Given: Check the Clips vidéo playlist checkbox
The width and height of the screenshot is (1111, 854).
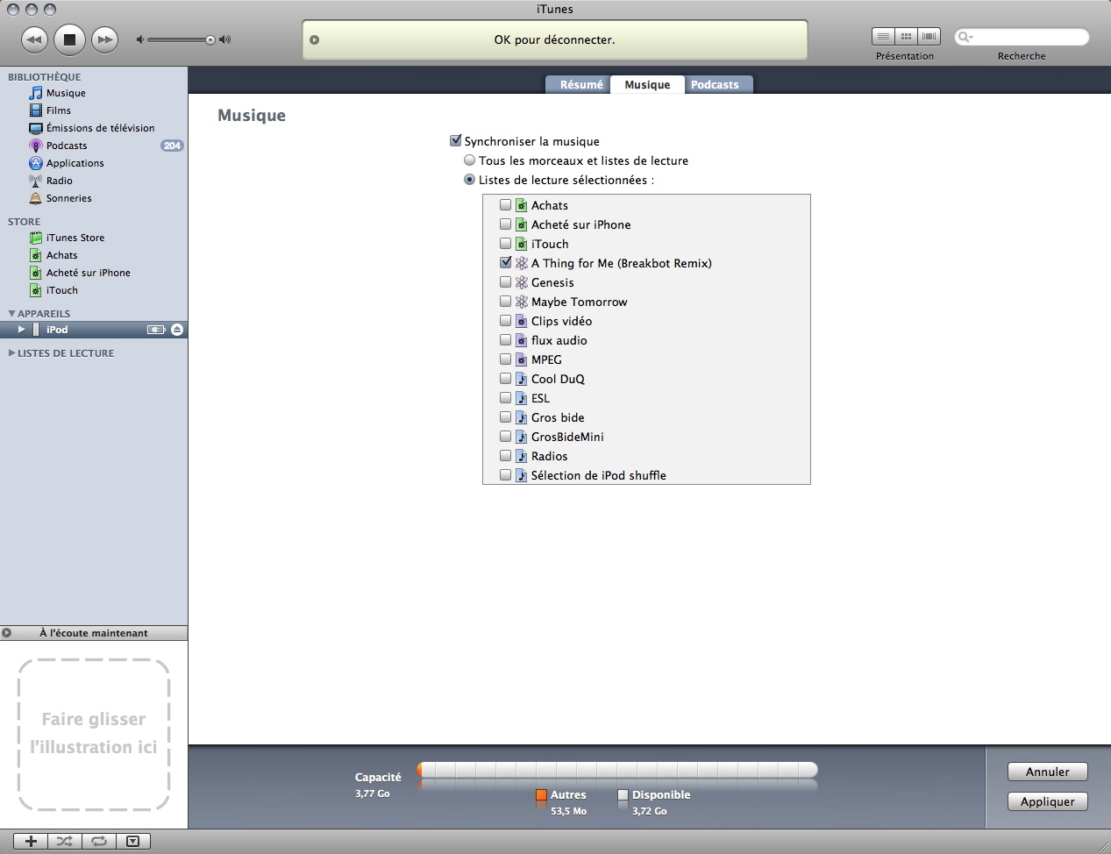Looking at the screenshot, I should (x=505, y=320).
